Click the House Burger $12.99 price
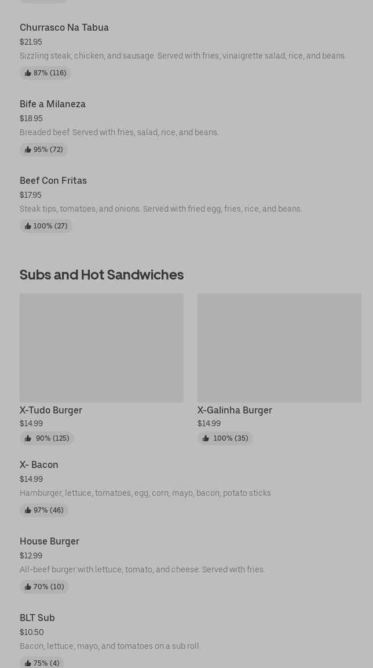 click(x=31, y=556)
